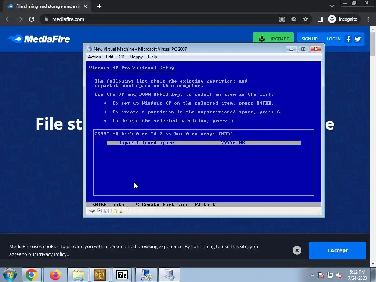Click the Firefox taskbar icon

pyautogui.click(x=55, y=275)
